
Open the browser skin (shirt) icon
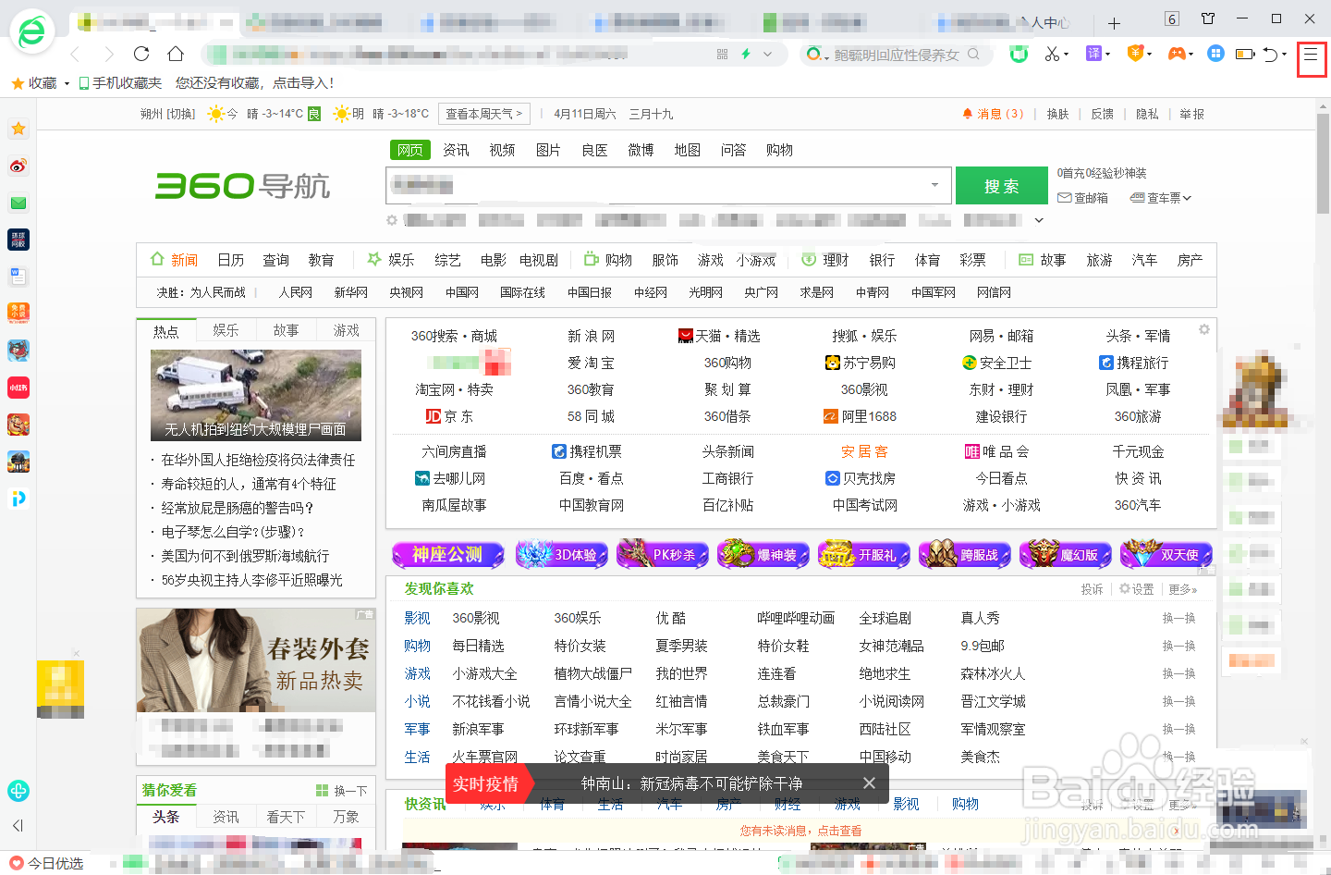pyautogui.click(x=1208, y=18)
